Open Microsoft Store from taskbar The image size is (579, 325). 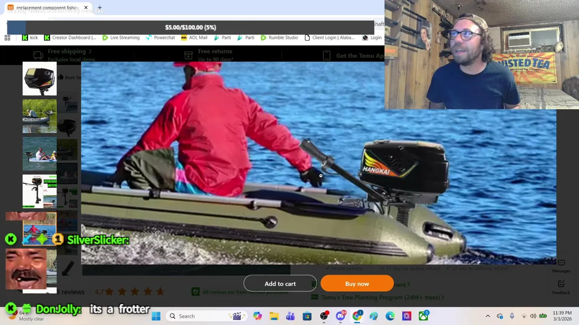(x=307, y=316)
